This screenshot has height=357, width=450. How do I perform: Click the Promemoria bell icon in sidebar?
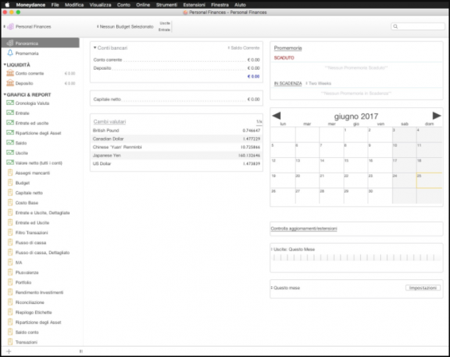(x=10, y=53)
